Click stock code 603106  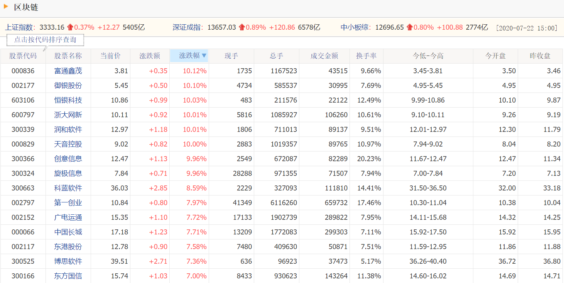point(23,100)
